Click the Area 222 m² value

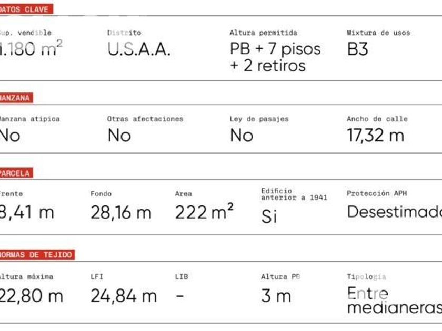point(204,211)
